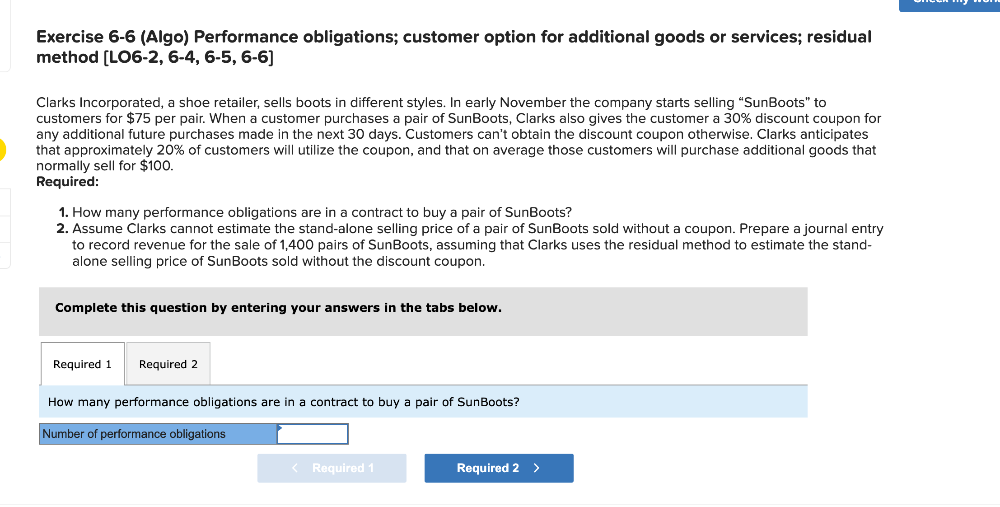Click the topmost collapsed panel on left edge
The height and width of the screenshot is (507, 1000).
tap(5, 203)
